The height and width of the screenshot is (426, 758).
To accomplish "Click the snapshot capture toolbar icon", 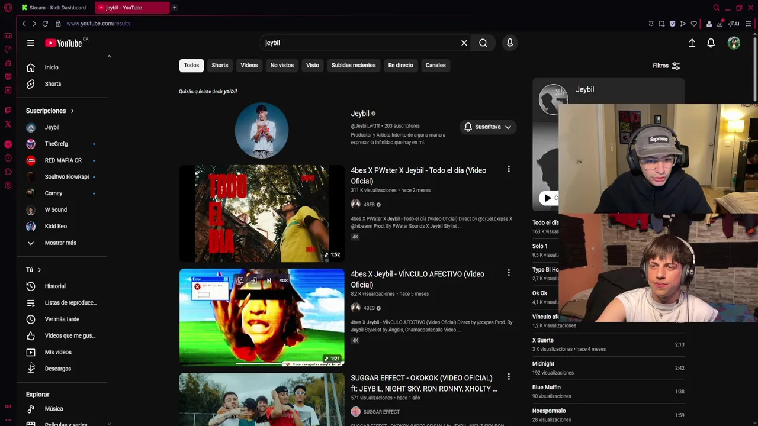I will tap(661, 24).
